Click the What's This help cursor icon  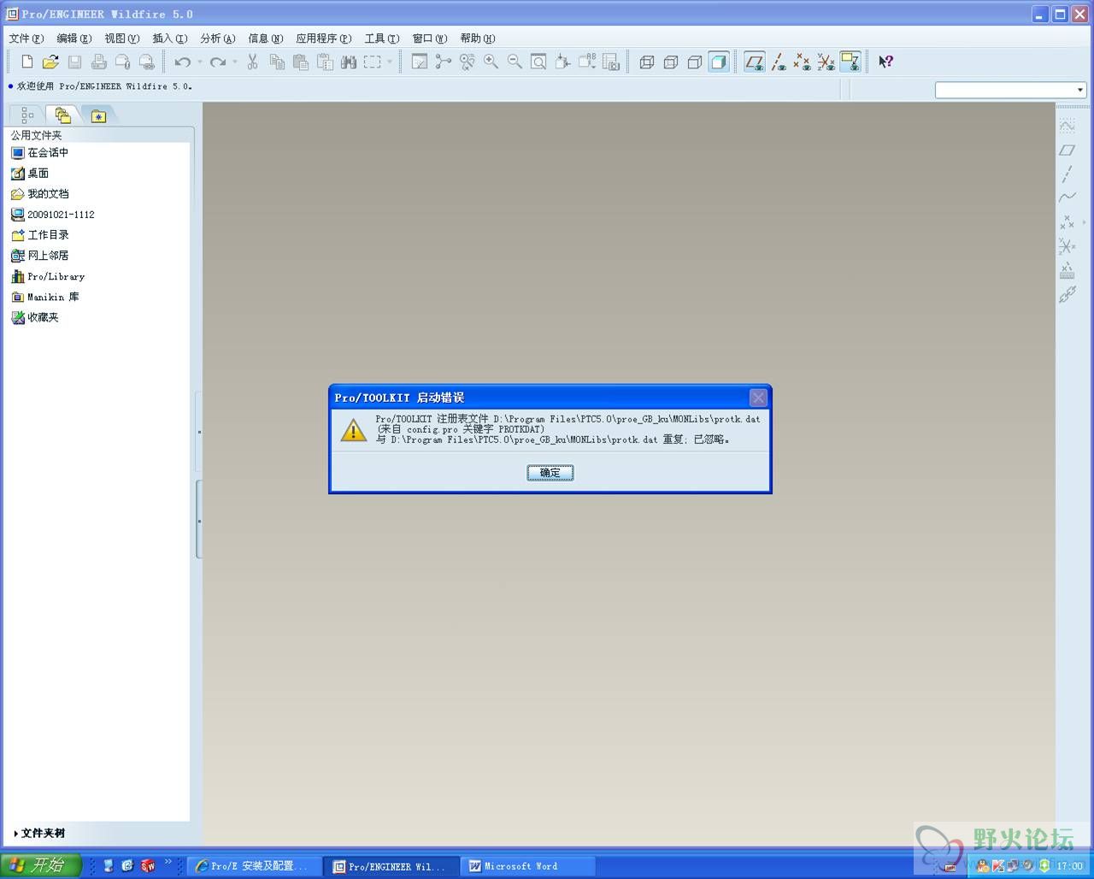click(885, 62)
